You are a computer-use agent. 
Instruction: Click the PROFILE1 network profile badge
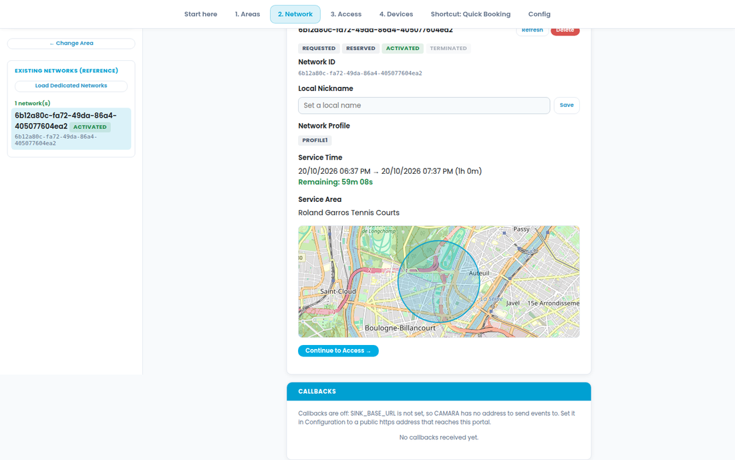[x=315, y=140]
